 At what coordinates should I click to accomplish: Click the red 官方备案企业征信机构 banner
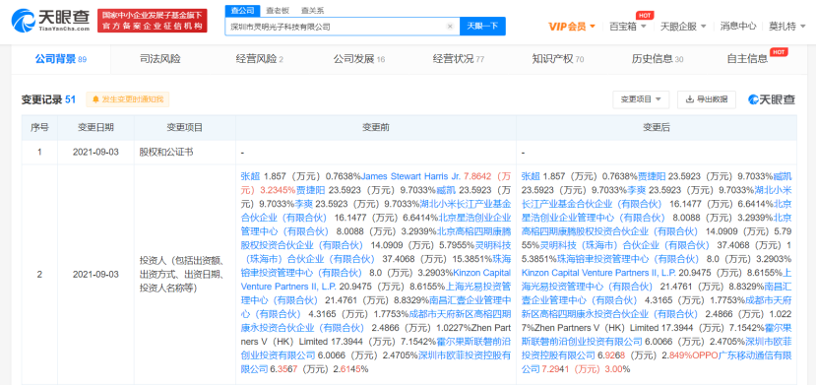[153, 21]
